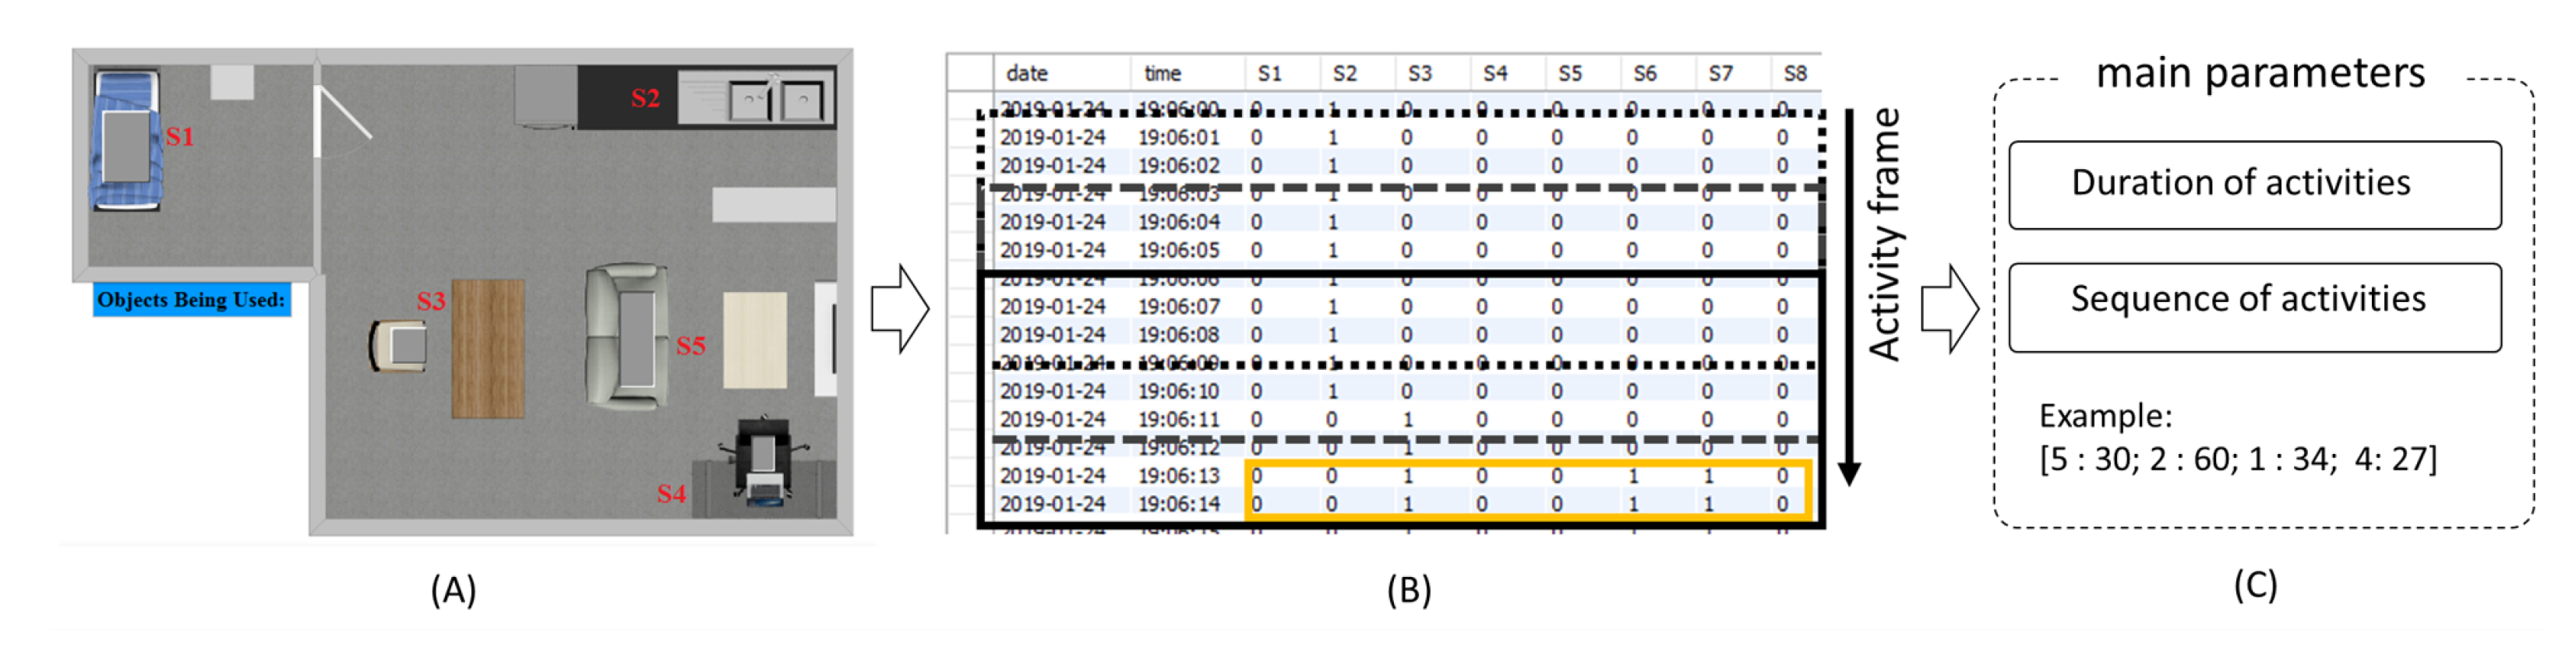Click the S3 column header in table
The height and width of the screenshot is (658, 2576).
click(1419, 73)
